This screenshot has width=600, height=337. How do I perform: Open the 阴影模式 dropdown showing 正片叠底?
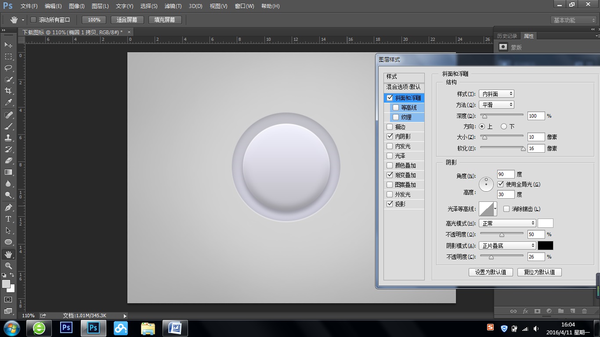507,246
